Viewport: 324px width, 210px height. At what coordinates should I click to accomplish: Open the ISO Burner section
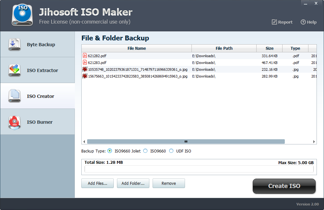tap(37, 122)
